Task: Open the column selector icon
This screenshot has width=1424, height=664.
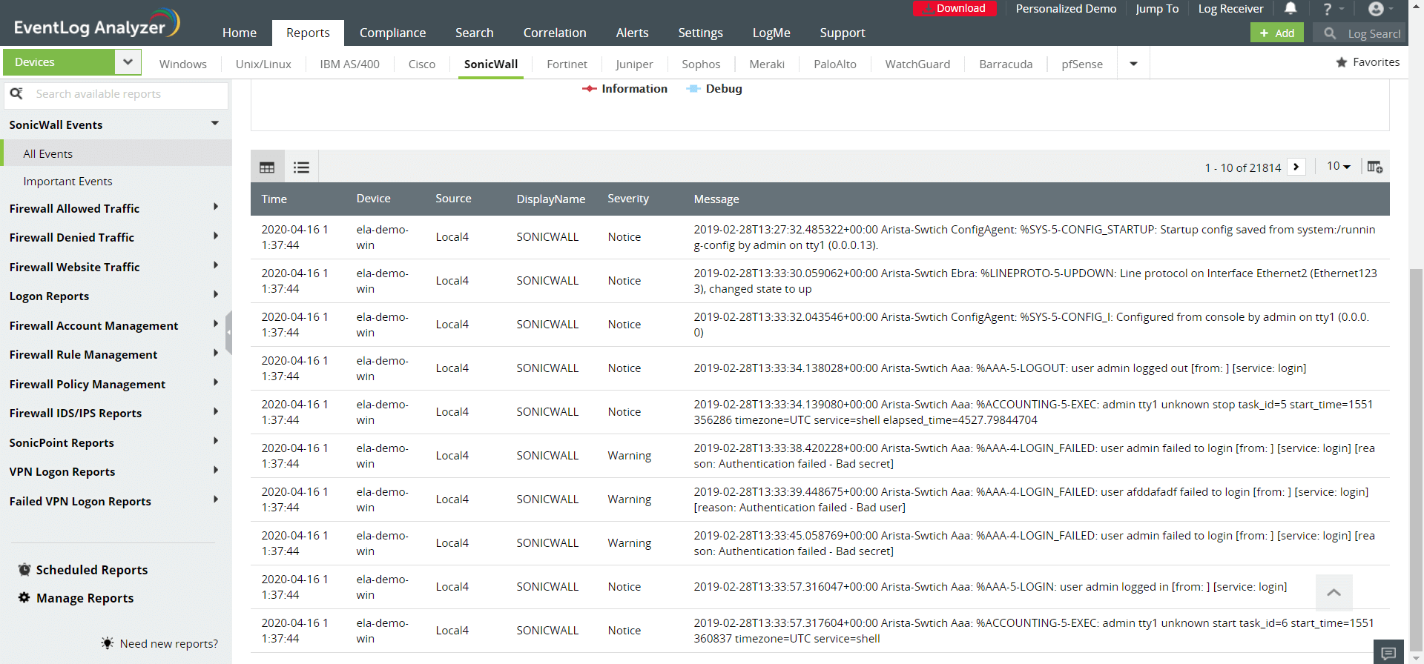Action: pos(1374,167)
